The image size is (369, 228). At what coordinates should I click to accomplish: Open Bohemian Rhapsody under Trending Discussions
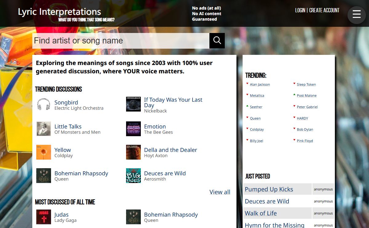point(81,173)
